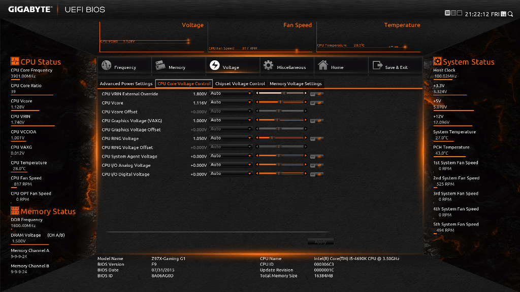Select the CPU Core Frequency 3901.00MHz value
Image resolution: width=520 pixels, height=292 pixels.
click(23, 76)
